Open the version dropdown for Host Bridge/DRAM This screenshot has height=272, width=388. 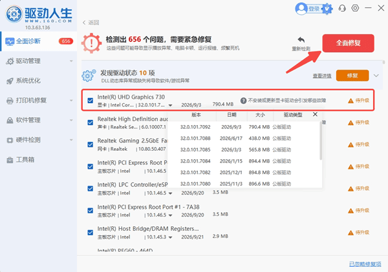click(170, 237)
